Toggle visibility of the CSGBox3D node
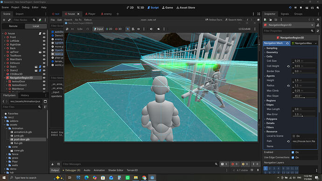Screen dimensions: 322x181 (44, 74)
